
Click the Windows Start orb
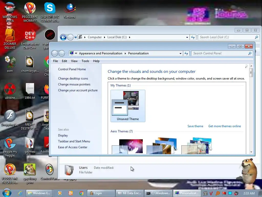tap(7, 193)
